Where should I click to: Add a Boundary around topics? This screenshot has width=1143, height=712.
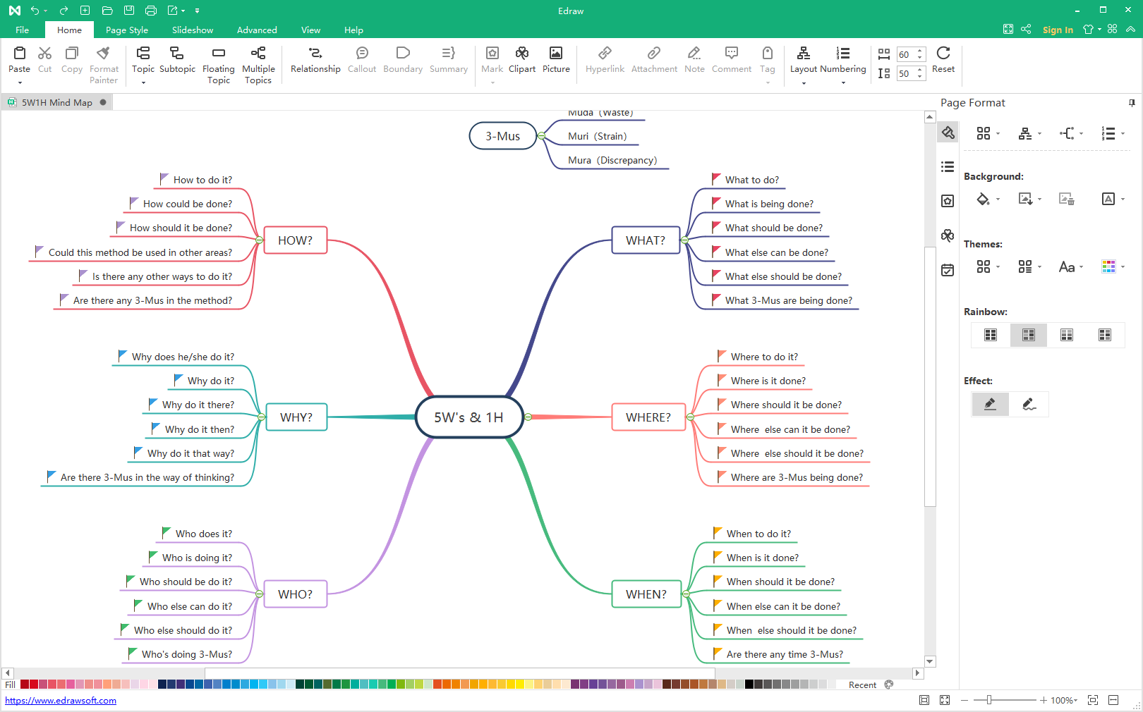click(x=402, y=60)
